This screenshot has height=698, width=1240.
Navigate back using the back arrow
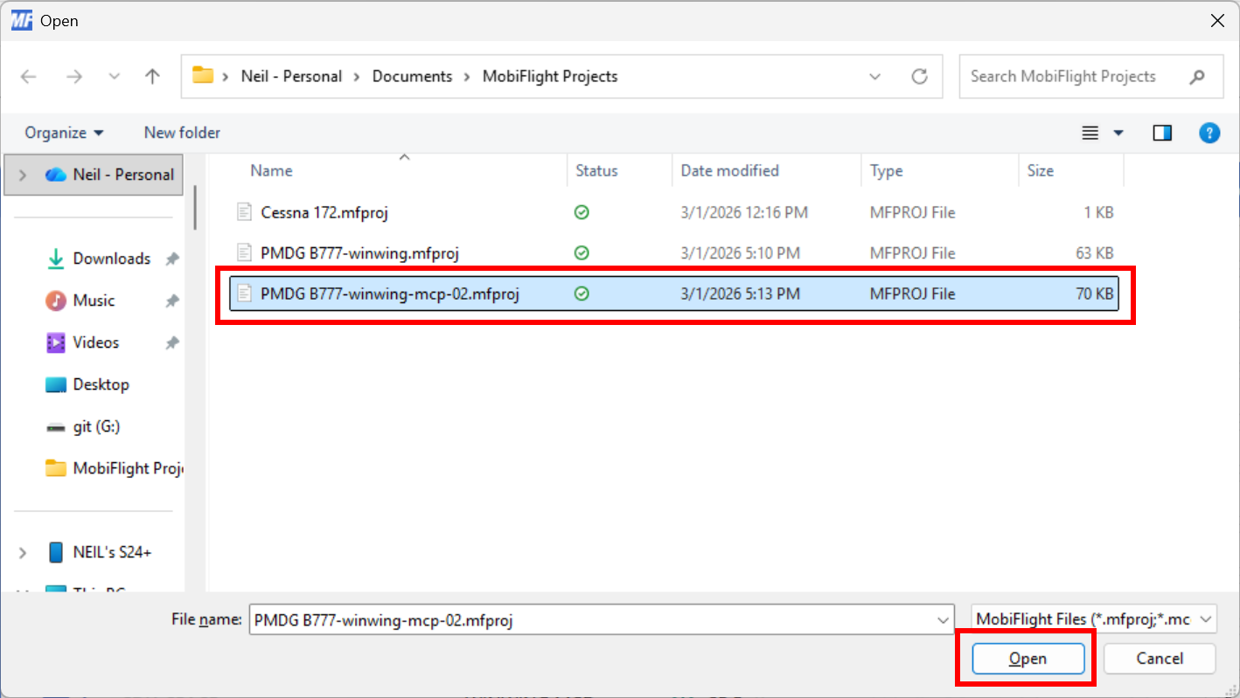pos(28,77)
